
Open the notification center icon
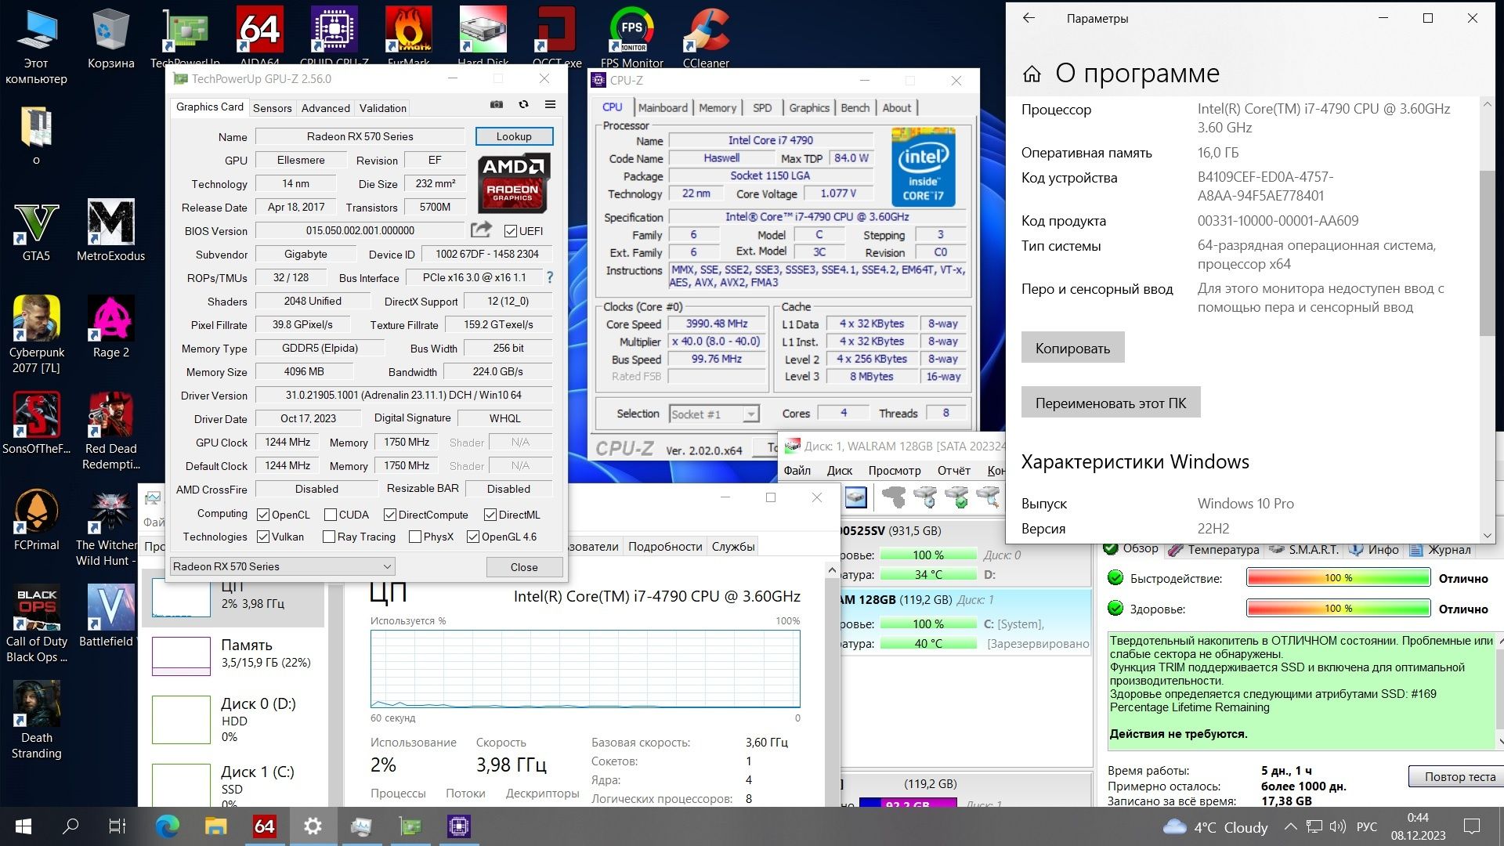(x=1472, y=826)
